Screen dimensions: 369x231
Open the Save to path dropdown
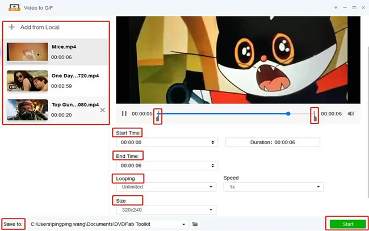coord(184,224)
